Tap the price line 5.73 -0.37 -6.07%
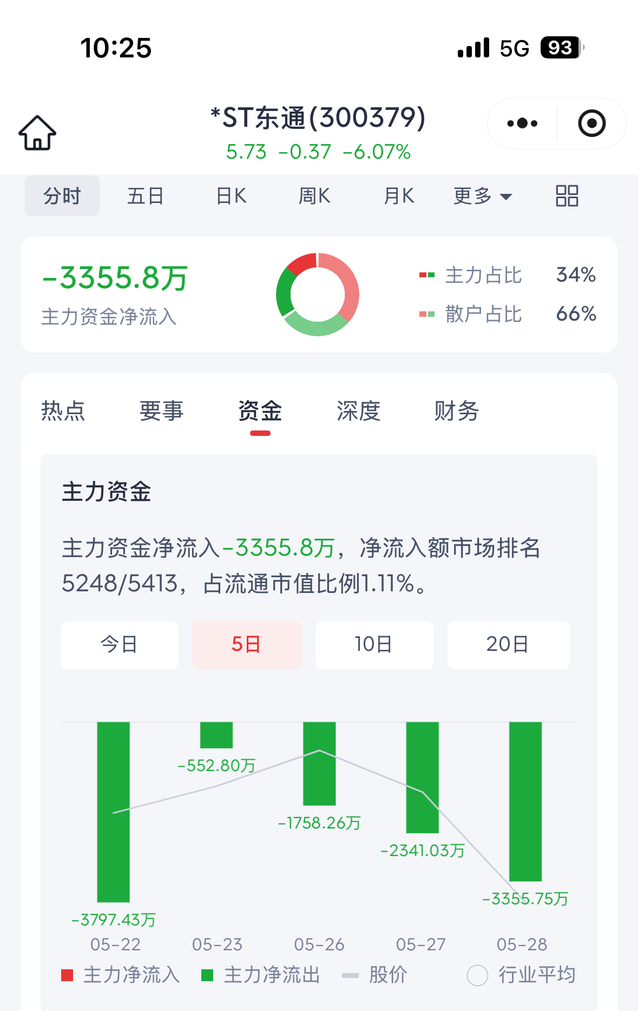Viewport: 638px width, 1011px height. point(318,152)
